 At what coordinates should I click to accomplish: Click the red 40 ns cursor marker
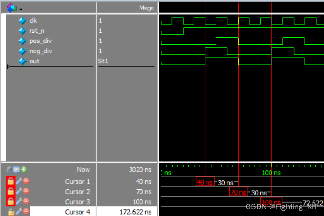coord(205,182)
